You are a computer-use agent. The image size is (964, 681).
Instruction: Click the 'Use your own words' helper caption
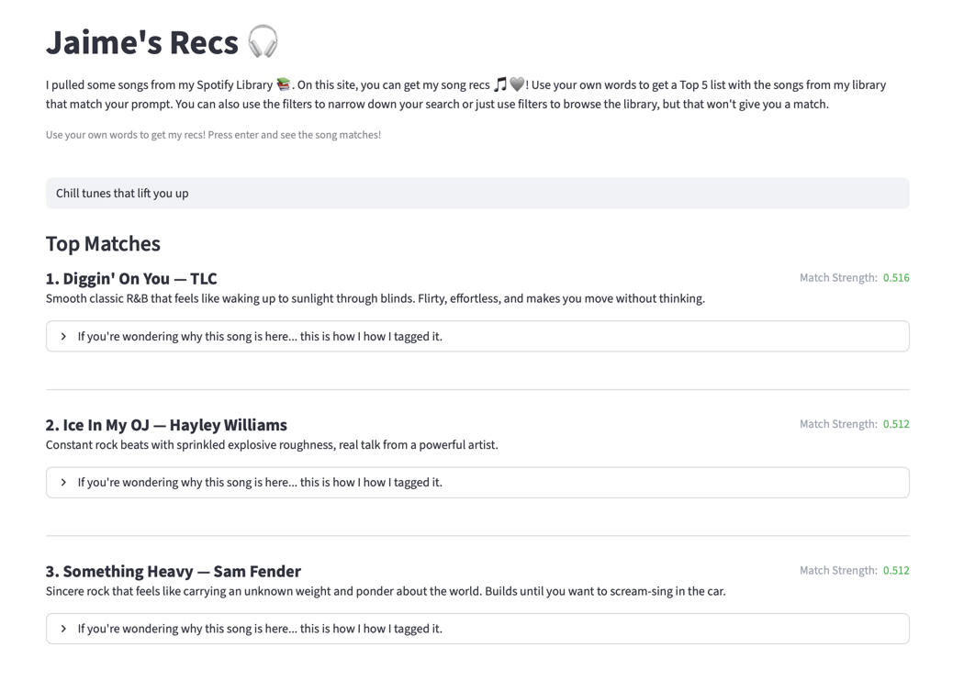click(x=213, y=135)
